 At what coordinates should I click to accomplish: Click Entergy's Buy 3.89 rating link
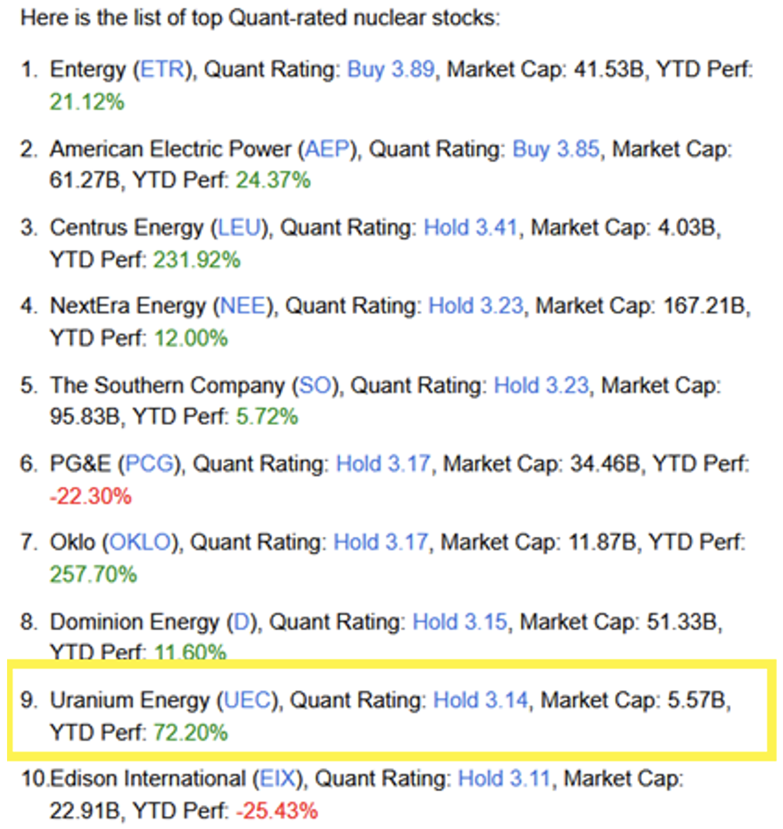(x=390, y=69)
